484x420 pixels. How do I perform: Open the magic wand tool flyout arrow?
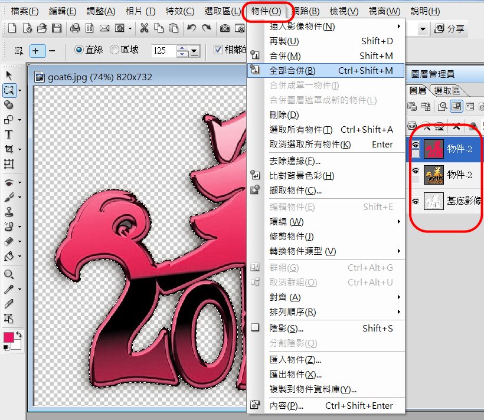19,91
